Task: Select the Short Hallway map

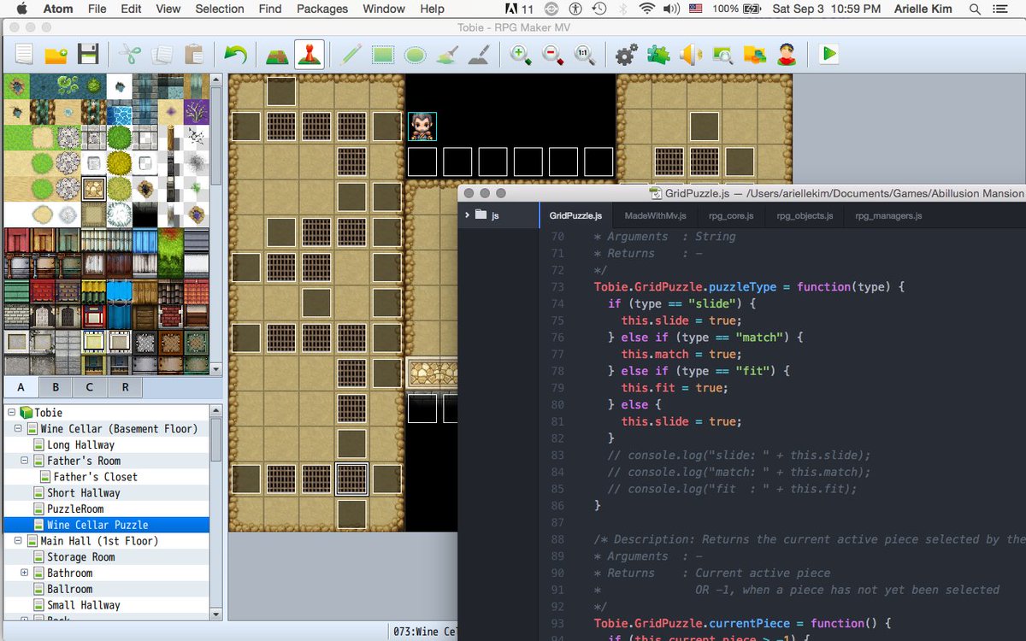Action: (x=83, y=493)
